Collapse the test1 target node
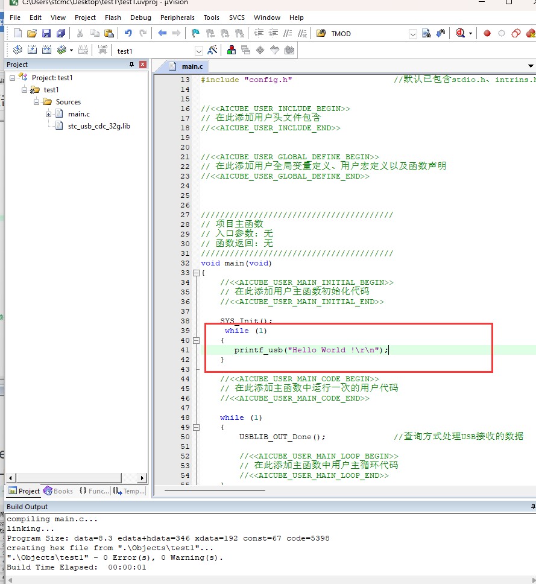This screenshot has height=584, width=536. [x=24, y=90]
